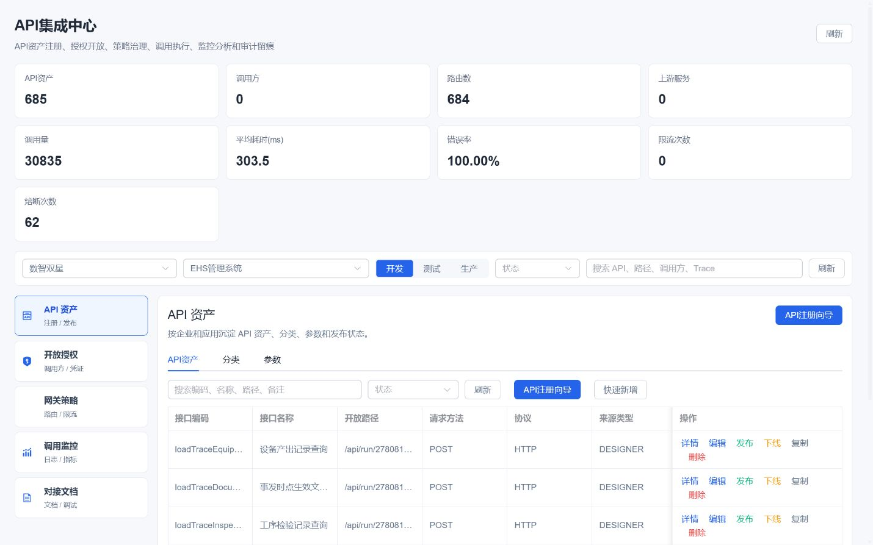The height and width of the screenshot is (545, 873).
Task: Click 删除 for loadTraceDocu row
Action: tap(697, 495)
